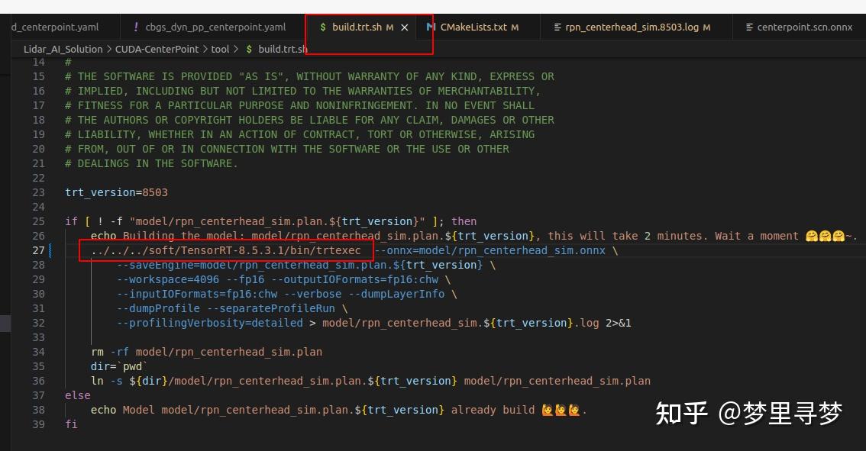Click the CMake icon on CMakeLists.txt tab
This screenshot has height=451, width=866.
pyautogui.click(x=431, y=27)
